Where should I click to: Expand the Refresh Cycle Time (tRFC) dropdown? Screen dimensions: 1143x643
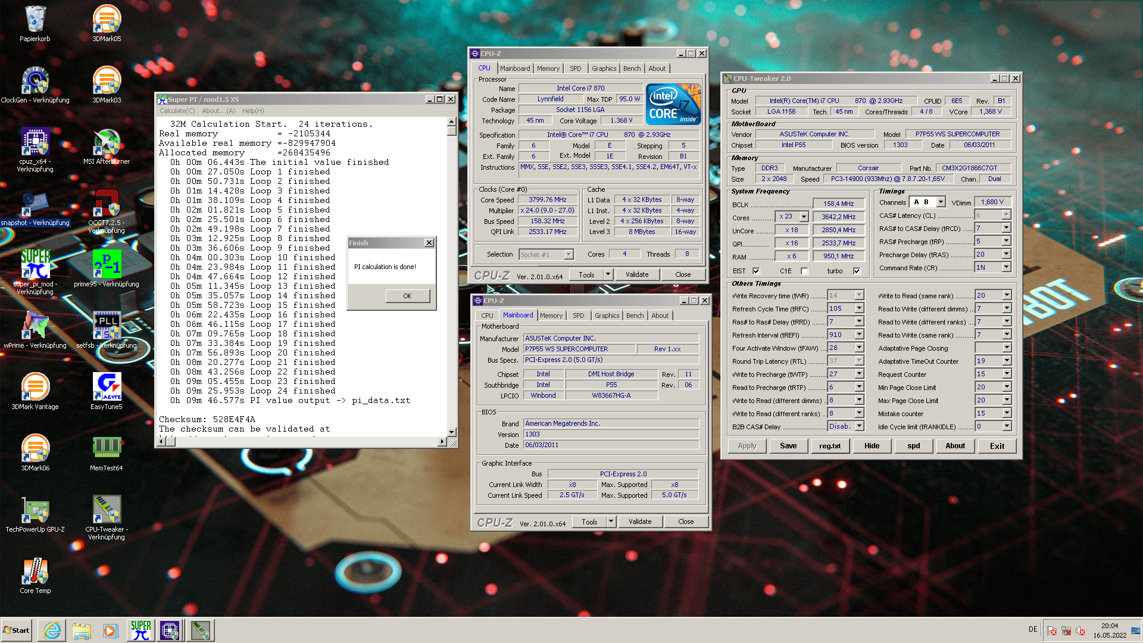pos(859,308)
